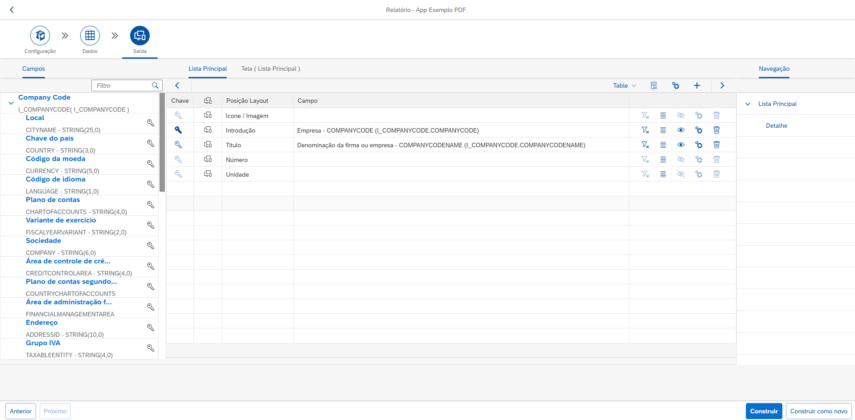Toggle the key icon on the Introdução row
The width and height of the screenshot is (855, 420).
tap(178, 130)
